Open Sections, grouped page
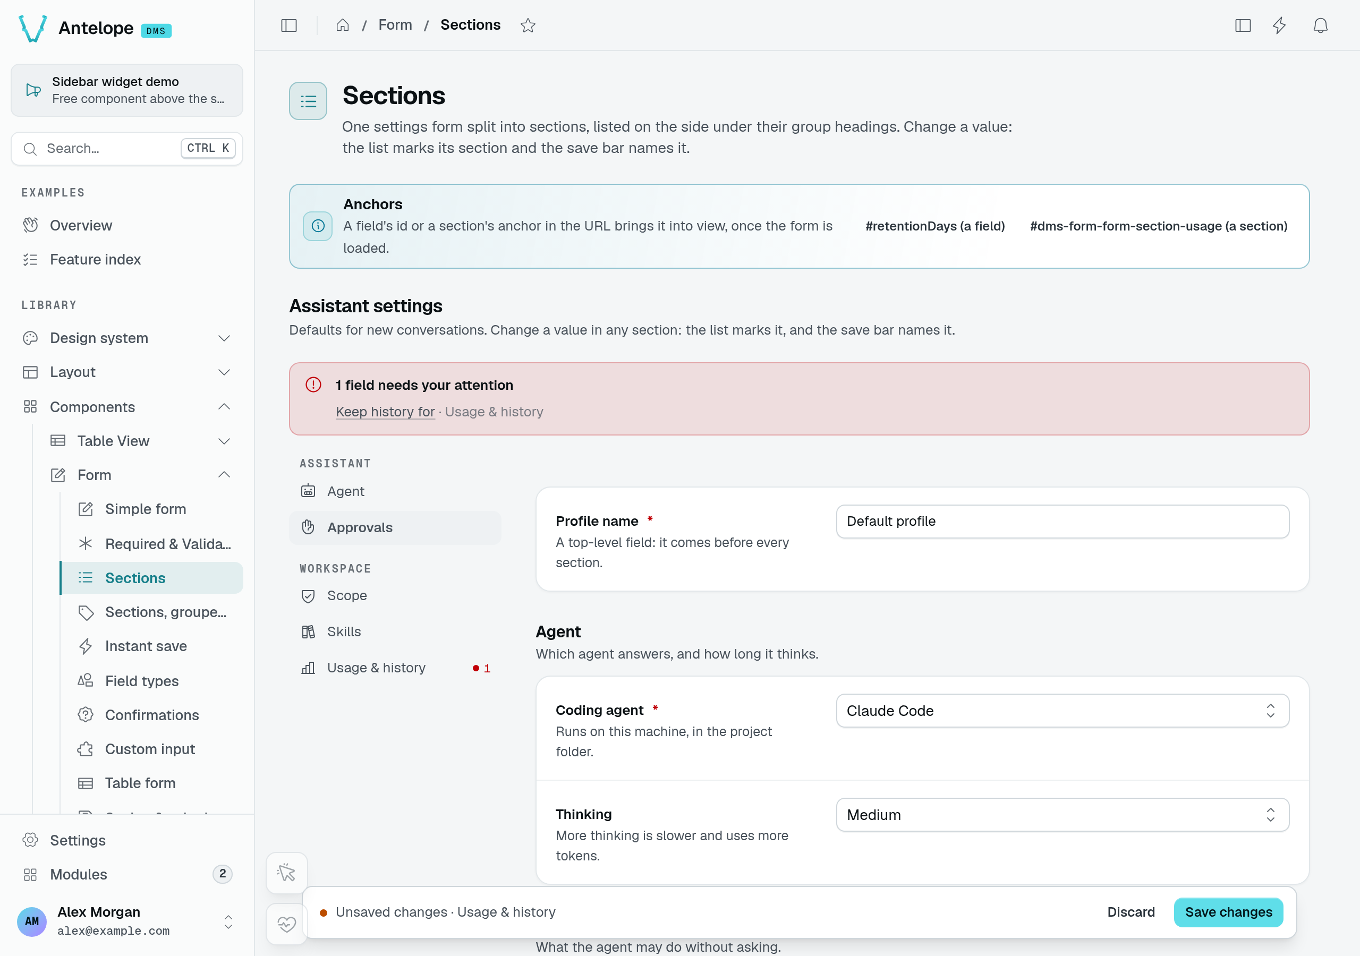This screenshot has width=1360, height=956. [151, 612]
